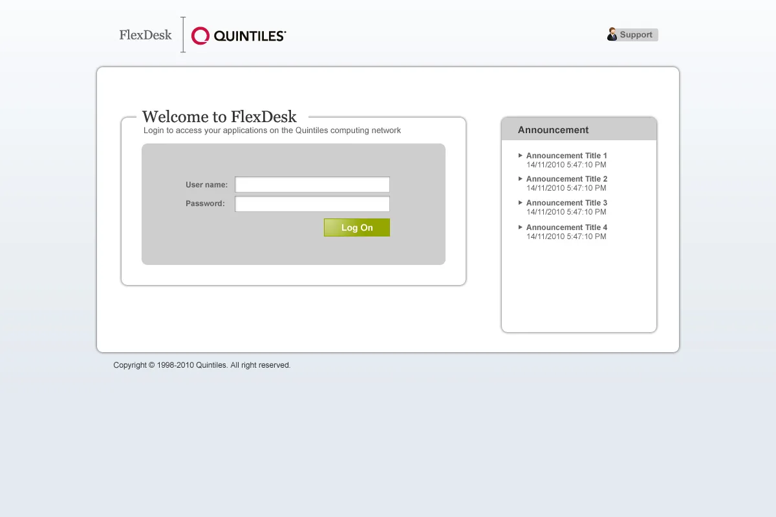Open the Support button label
This screenshot has width=776, height=517.
click(636, 35)
